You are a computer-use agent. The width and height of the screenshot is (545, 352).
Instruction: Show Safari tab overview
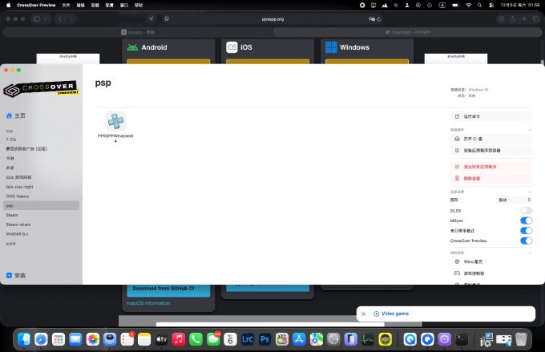tap(535, 19)
